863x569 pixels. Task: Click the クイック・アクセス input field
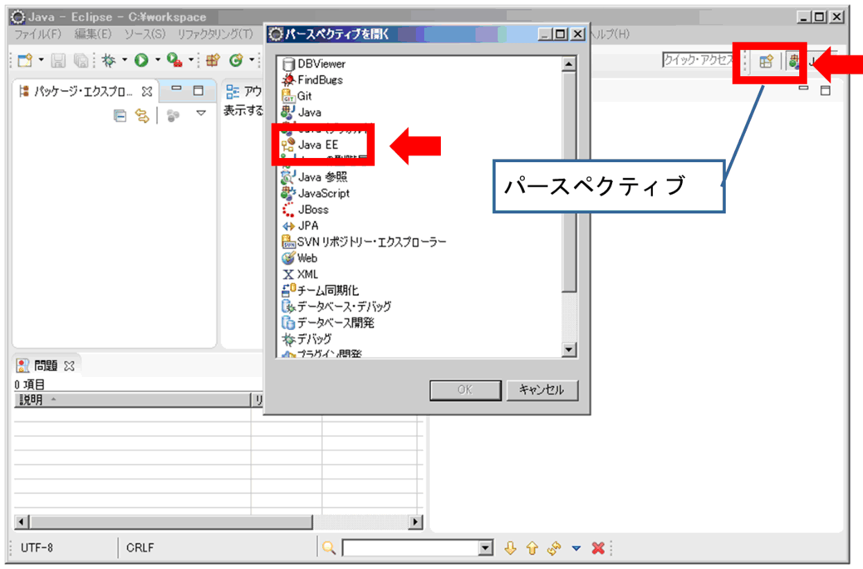pos(698,60)
